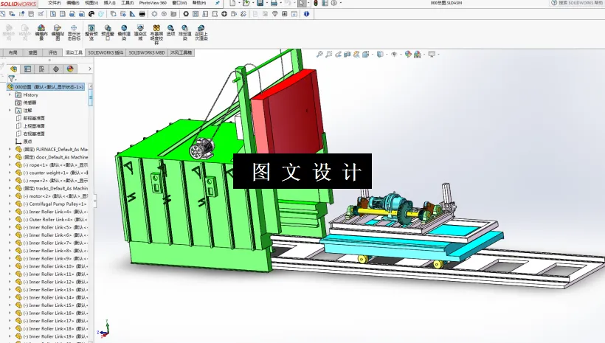
Task: Switch to the 评估 tab
Action: [53, 52]
